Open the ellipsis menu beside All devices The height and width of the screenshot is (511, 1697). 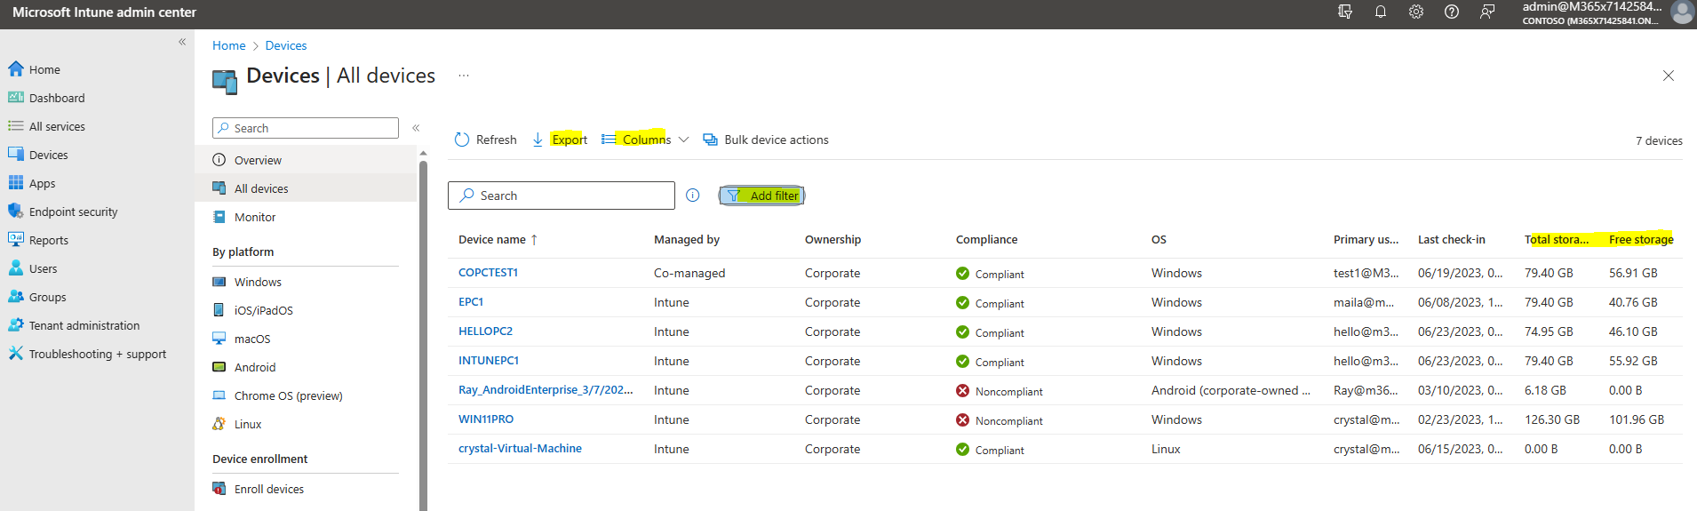(464, 76)
